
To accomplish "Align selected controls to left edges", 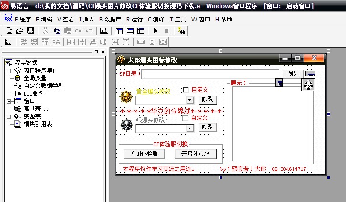I will click(x=23, y=42).
